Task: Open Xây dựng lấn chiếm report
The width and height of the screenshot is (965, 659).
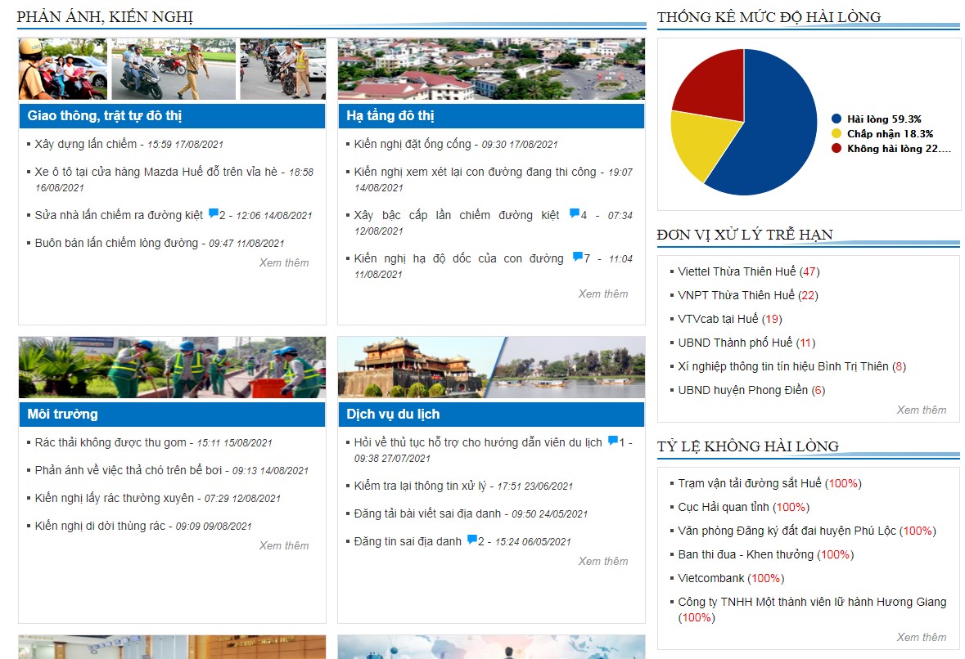Action: tap(86, 144)
